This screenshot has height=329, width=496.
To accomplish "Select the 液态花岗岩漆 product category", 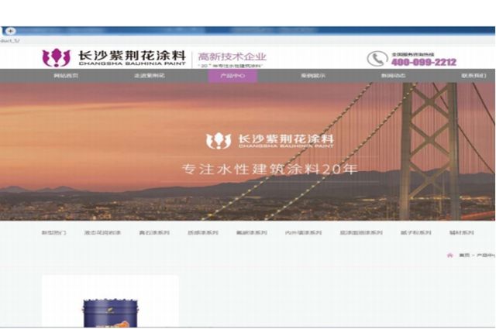I will pos(102,232).
